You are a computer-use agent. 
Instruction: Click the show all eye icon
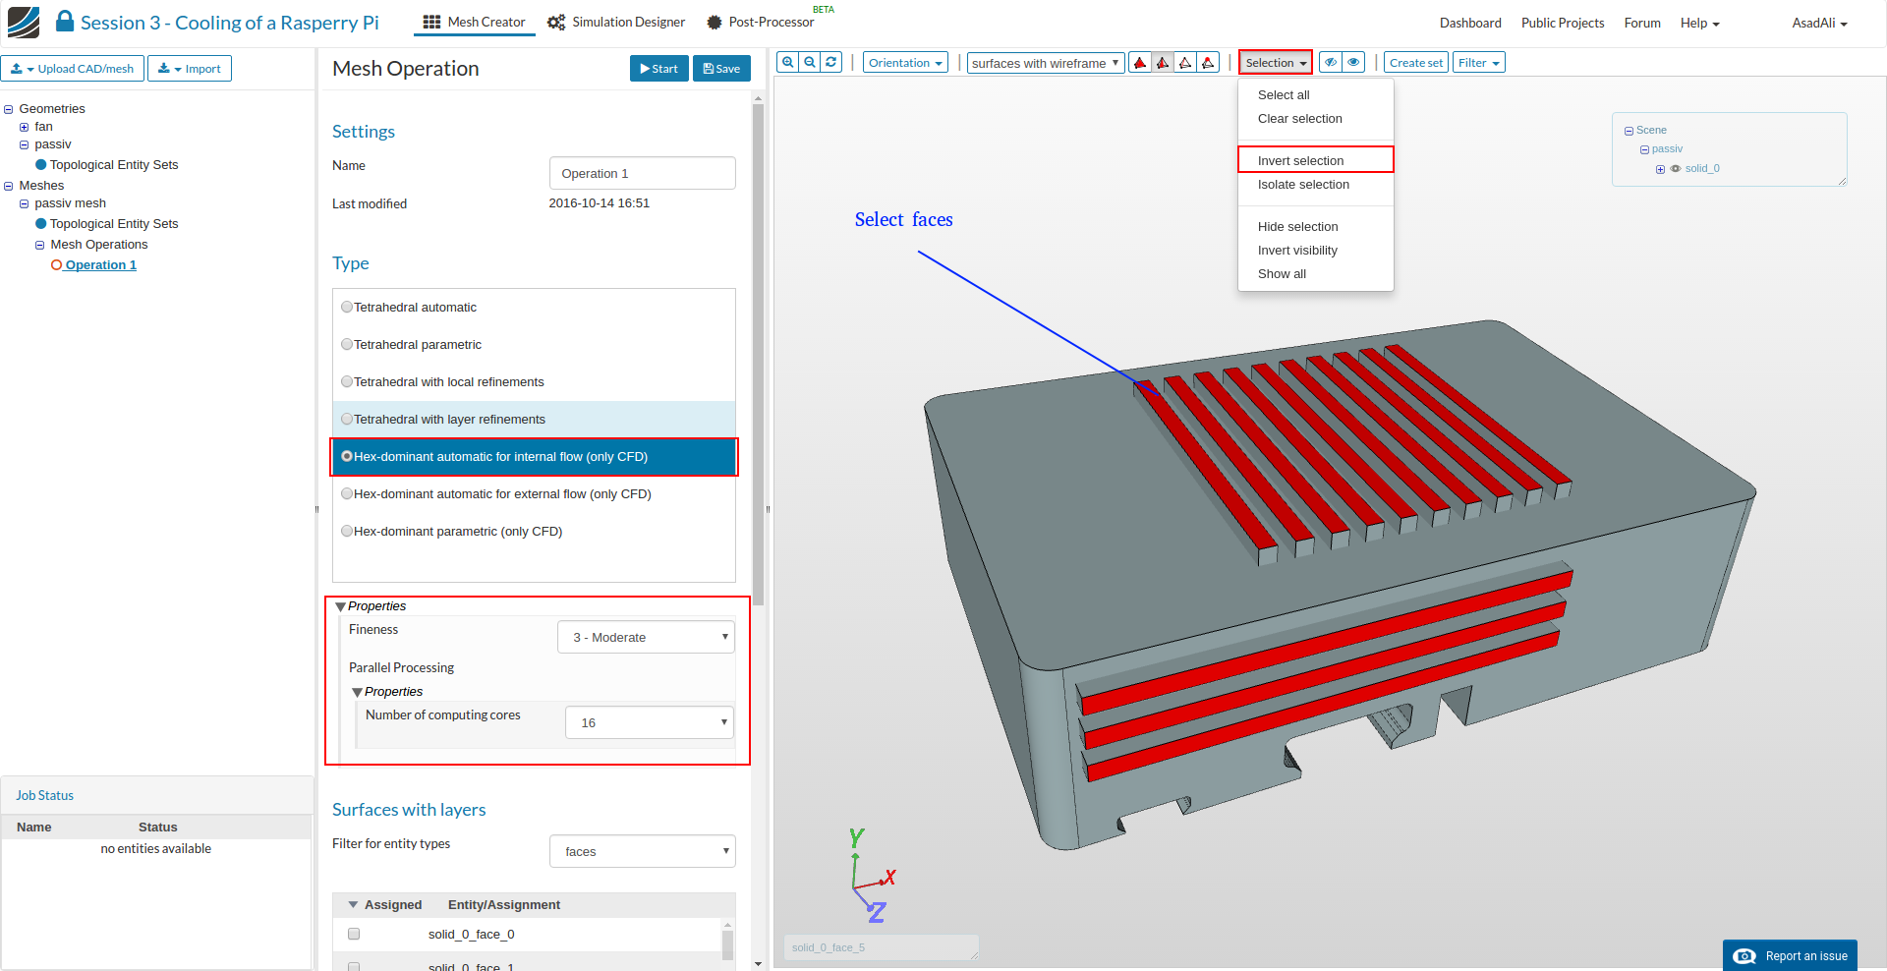coord(1353,63)
